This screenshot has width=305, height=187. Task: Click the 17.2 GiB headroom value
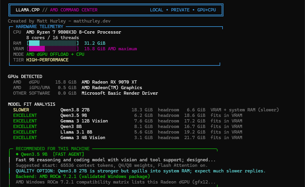[x=195, y=121]
